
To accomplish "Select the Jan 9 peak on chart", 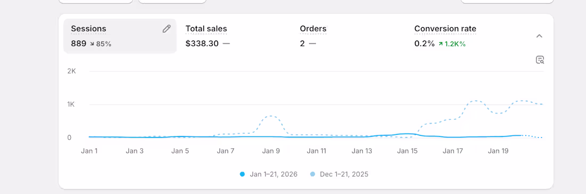I will pos(271,116).
